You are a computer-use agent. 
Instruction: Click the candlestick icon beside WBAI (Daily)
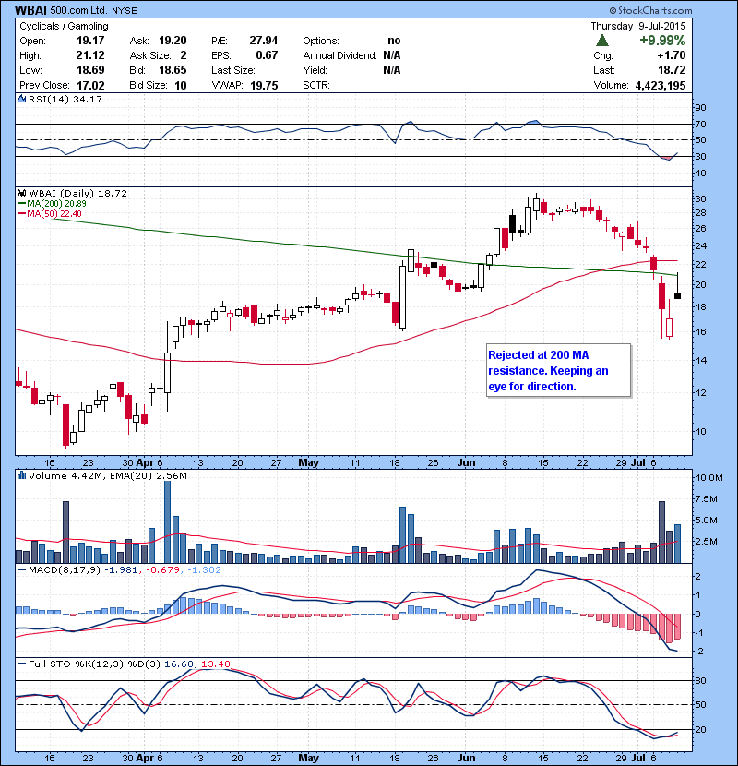[x=21, y=193]
